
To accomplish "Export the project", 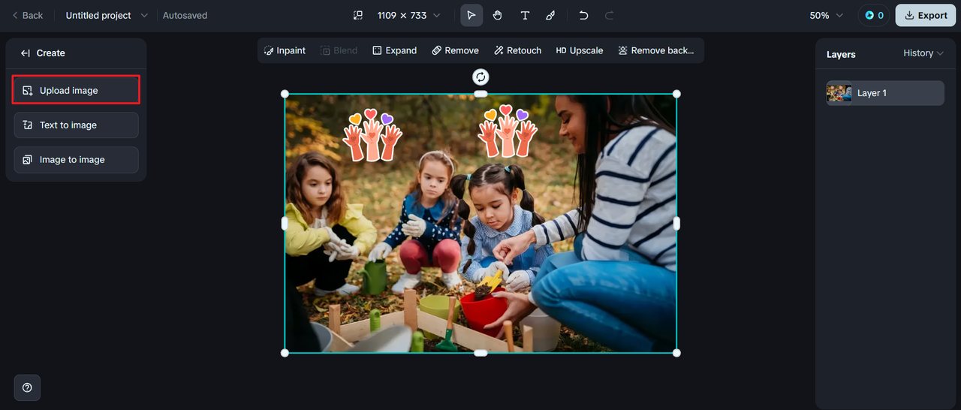I will coord(926,15).
